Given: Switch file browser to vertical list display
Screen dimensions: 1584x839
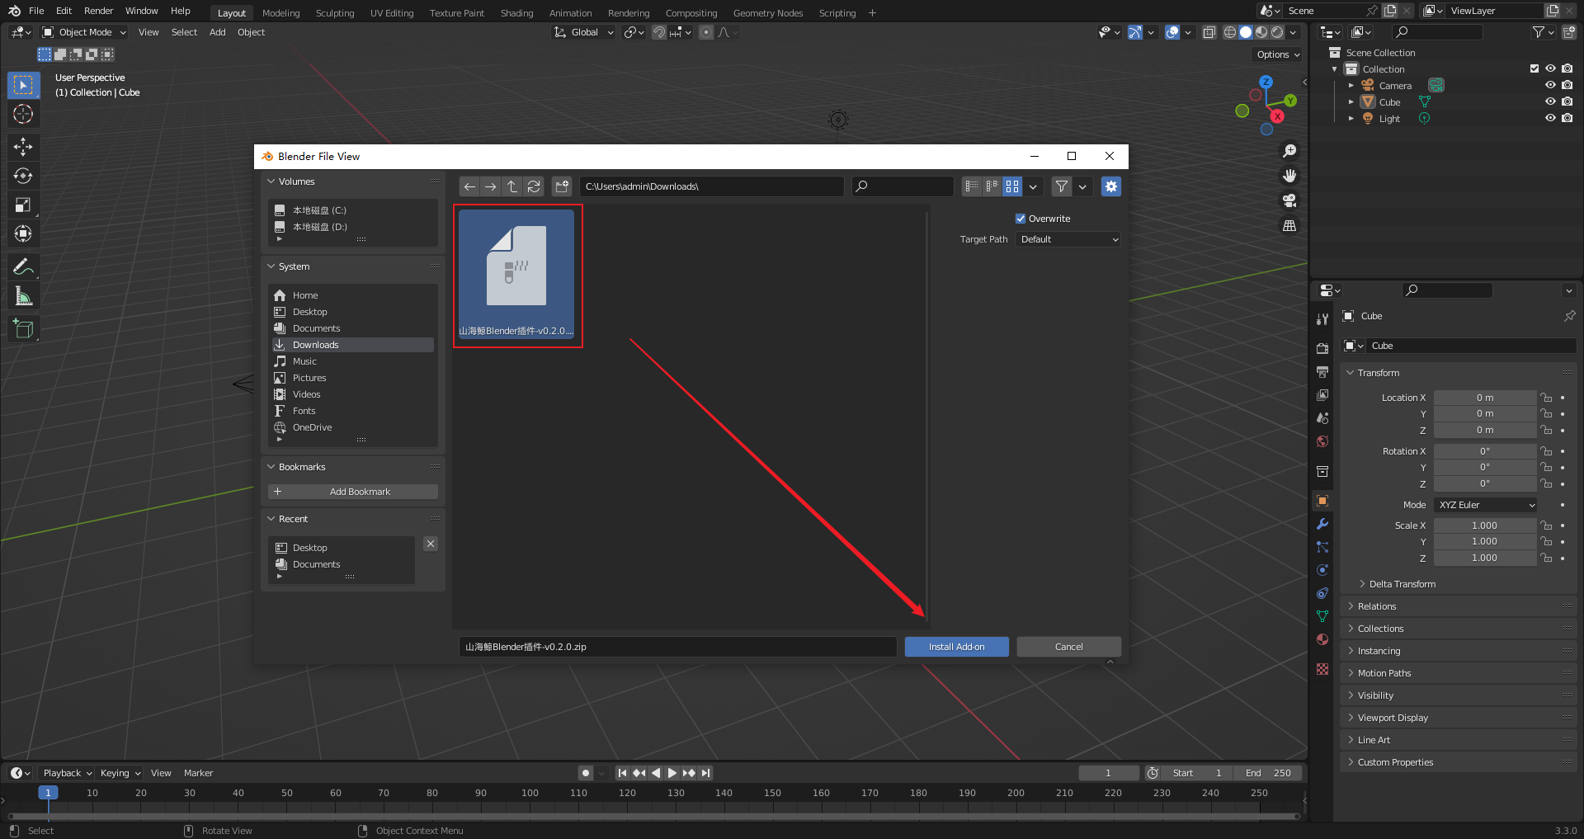Looking at the screenshot, I should point(972,186).
